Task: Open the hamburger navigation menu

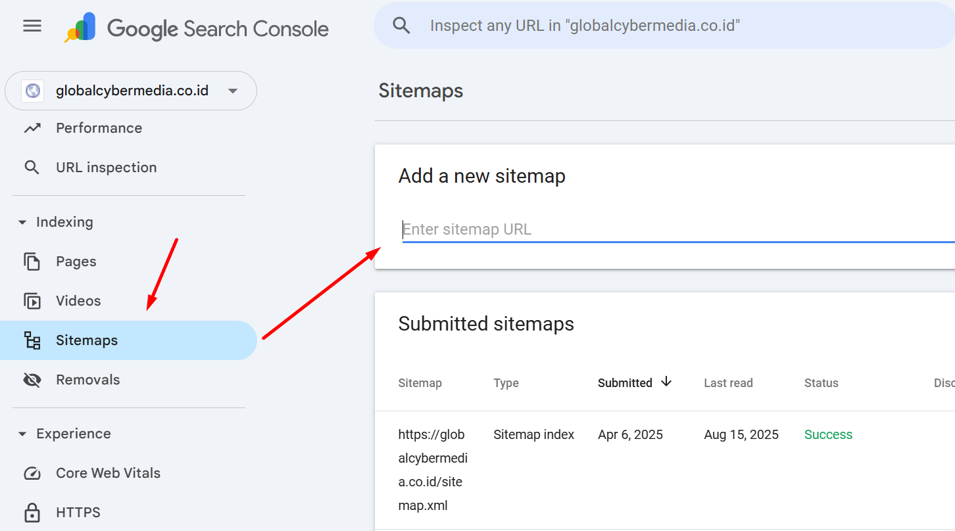Action: (x=32, y=26)
